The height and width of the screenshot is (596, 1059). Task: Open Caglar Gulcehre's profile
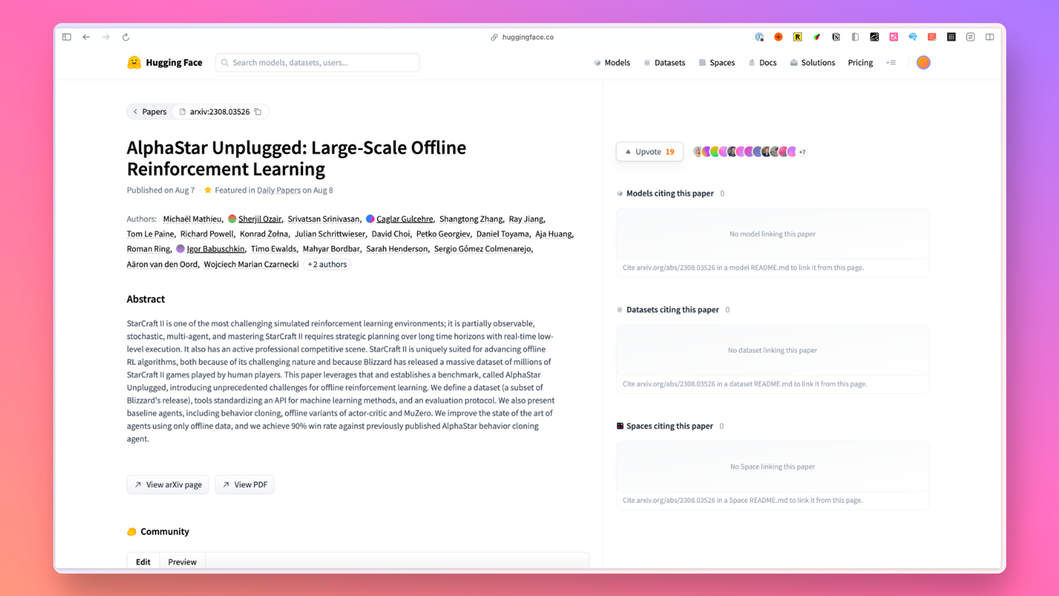(x=405, y=219)
